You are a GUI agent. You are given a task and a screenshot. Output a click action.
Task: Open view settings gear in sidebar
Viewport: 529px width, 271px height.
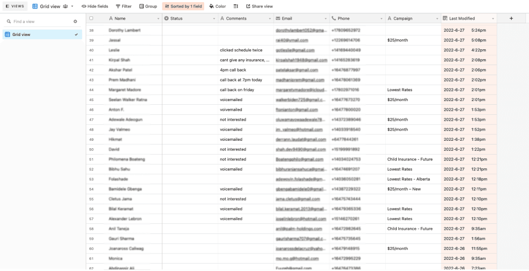(75, 22)
